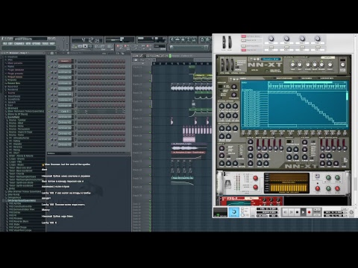Toggle Combinator Show Programmer button

coord(244,46)
